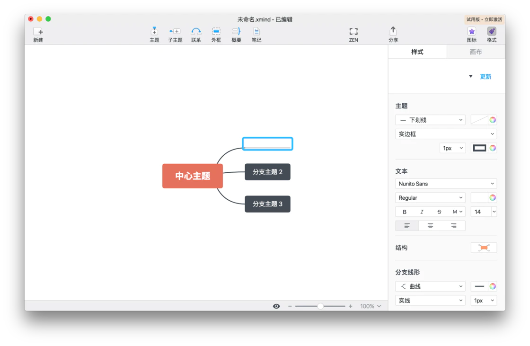530x346 pixels.
Task: Switch to the 画布 tab
Action: click(x=476, y=52)
